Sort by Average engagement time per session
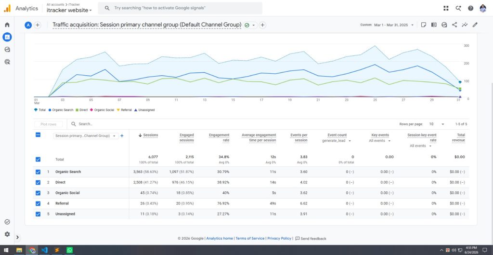The height and width of the screenshot is (255, 493). [x=259, y=137]
